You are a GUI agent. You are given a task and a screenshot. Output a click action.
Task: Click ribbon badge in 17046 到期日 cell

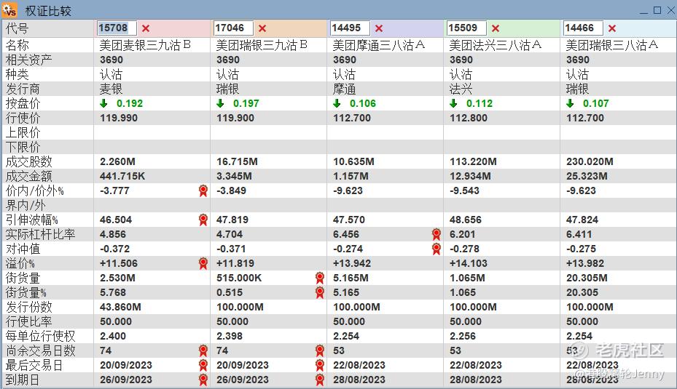[x=319, y=380]
